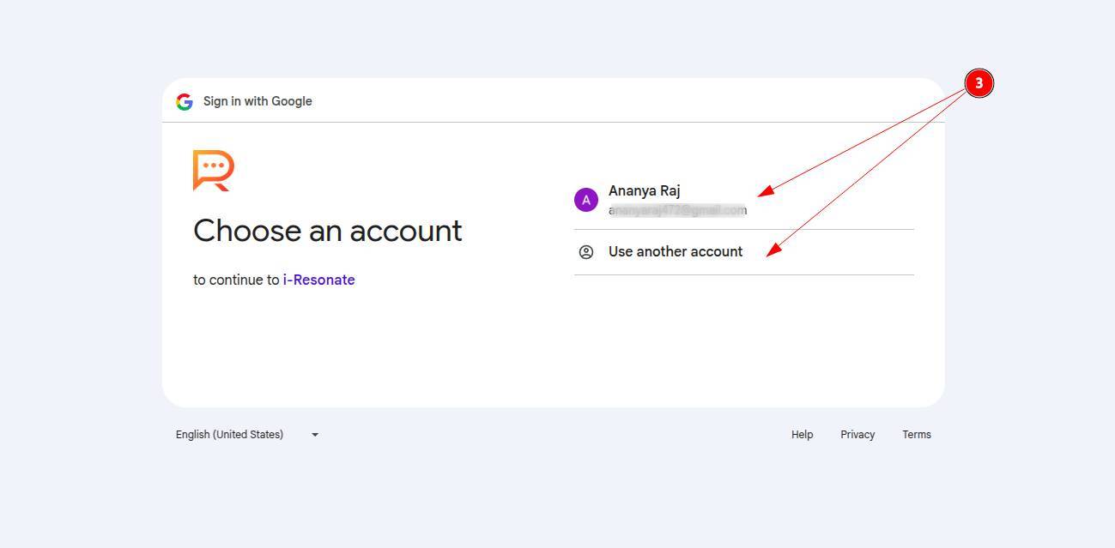The width and height of the screenshot is (1115, 548).
Task: Open the Privacy link
Action: pyautogui.click(x=857, y=435)
